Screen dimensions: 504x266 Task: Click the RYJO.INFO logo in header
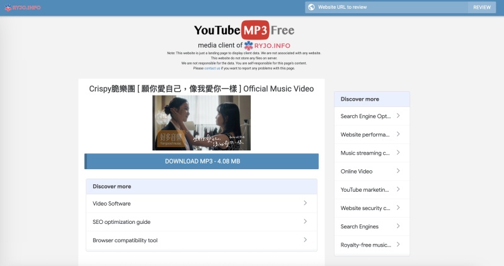(x=23, y=8)
